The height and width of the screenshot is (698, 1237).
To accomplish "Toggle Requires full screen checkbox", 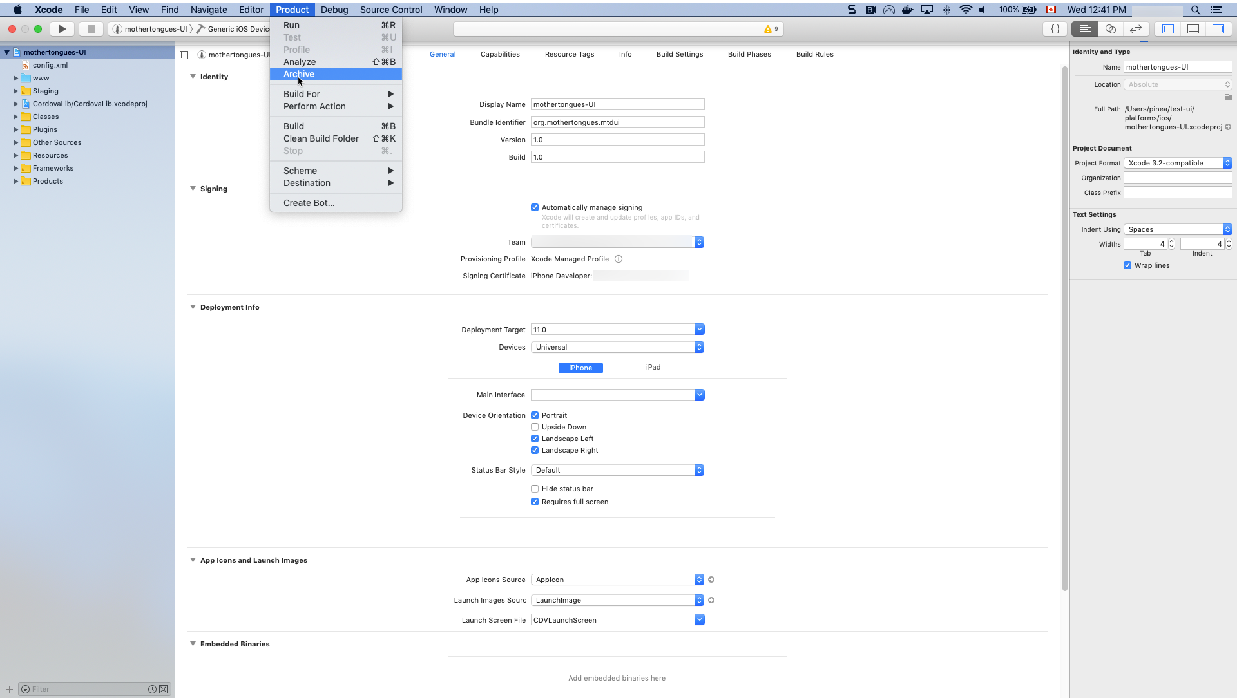I will (535, 502).
